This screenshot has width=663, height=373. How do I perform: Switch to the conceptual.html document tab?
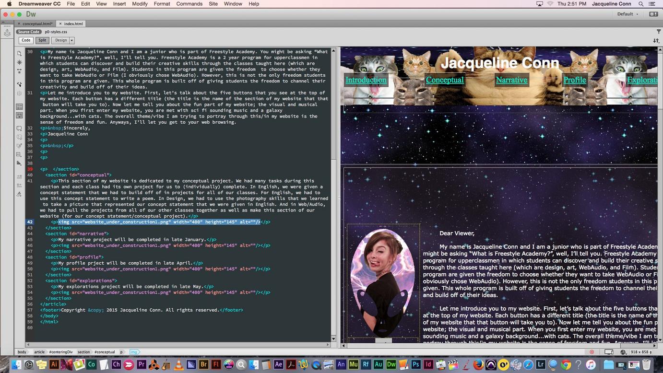[37, 23]
